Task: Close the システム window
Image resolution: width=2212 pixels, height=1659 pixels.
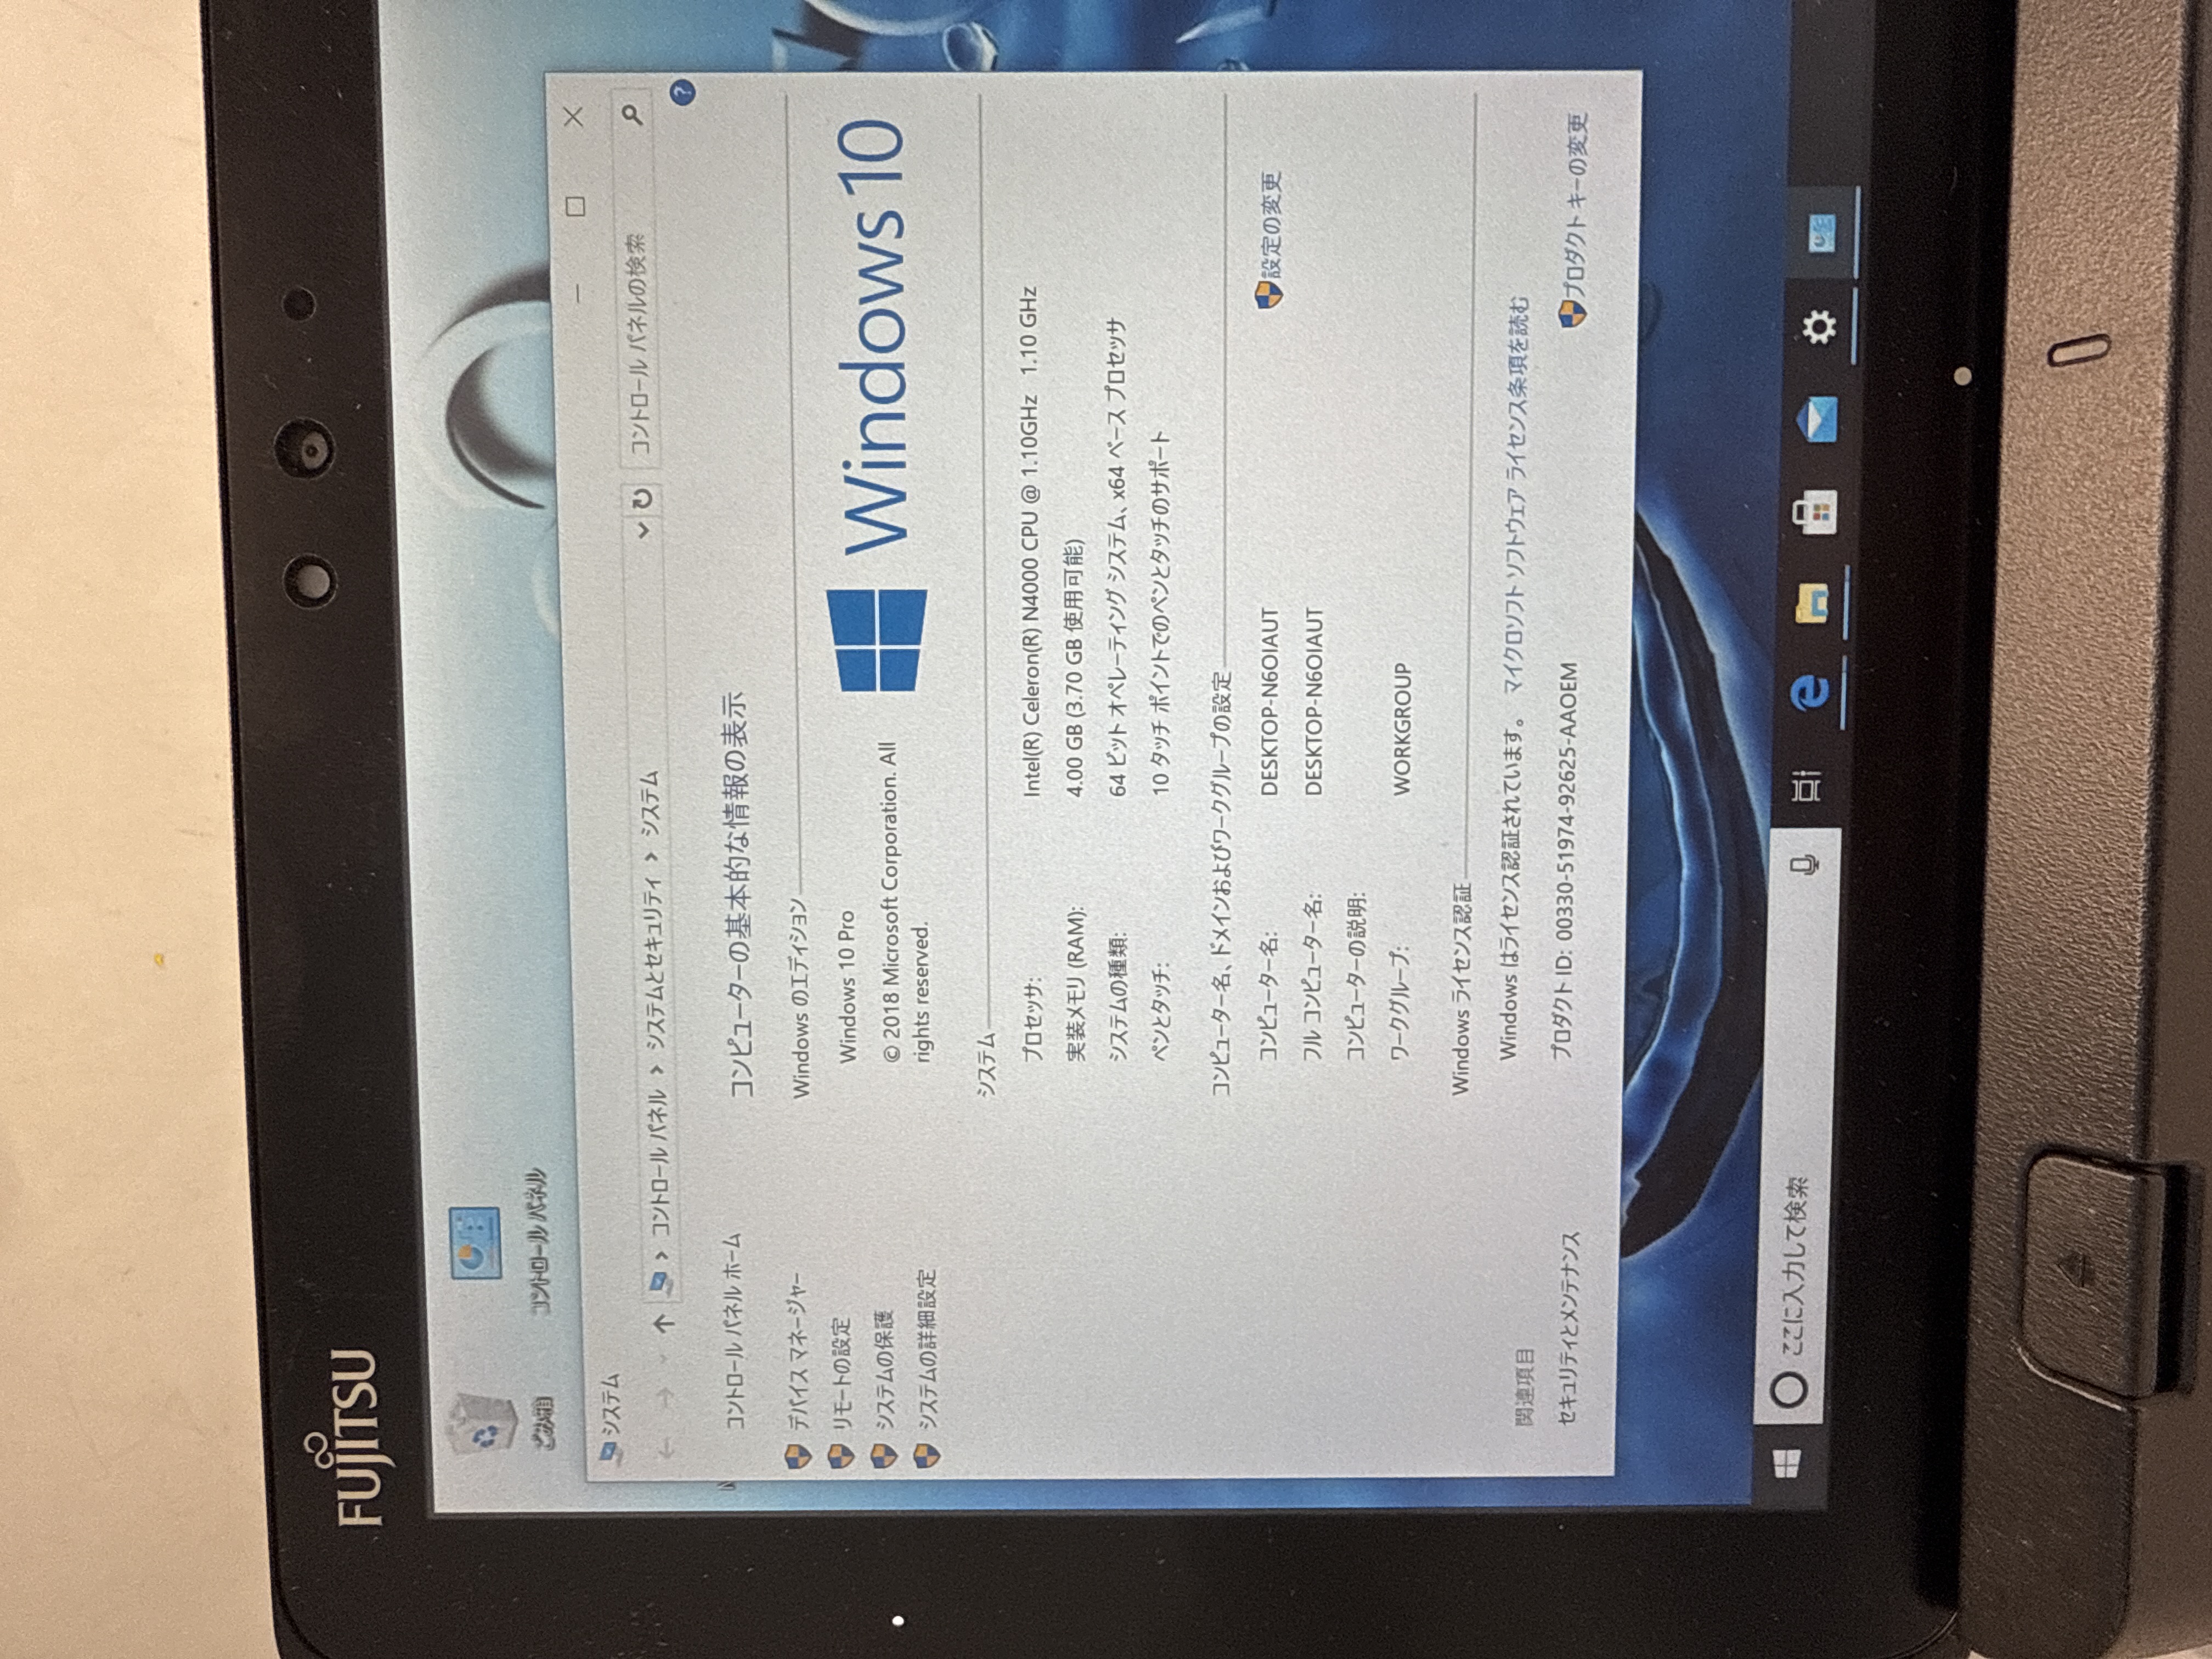Action: click(x=574, y=118)
